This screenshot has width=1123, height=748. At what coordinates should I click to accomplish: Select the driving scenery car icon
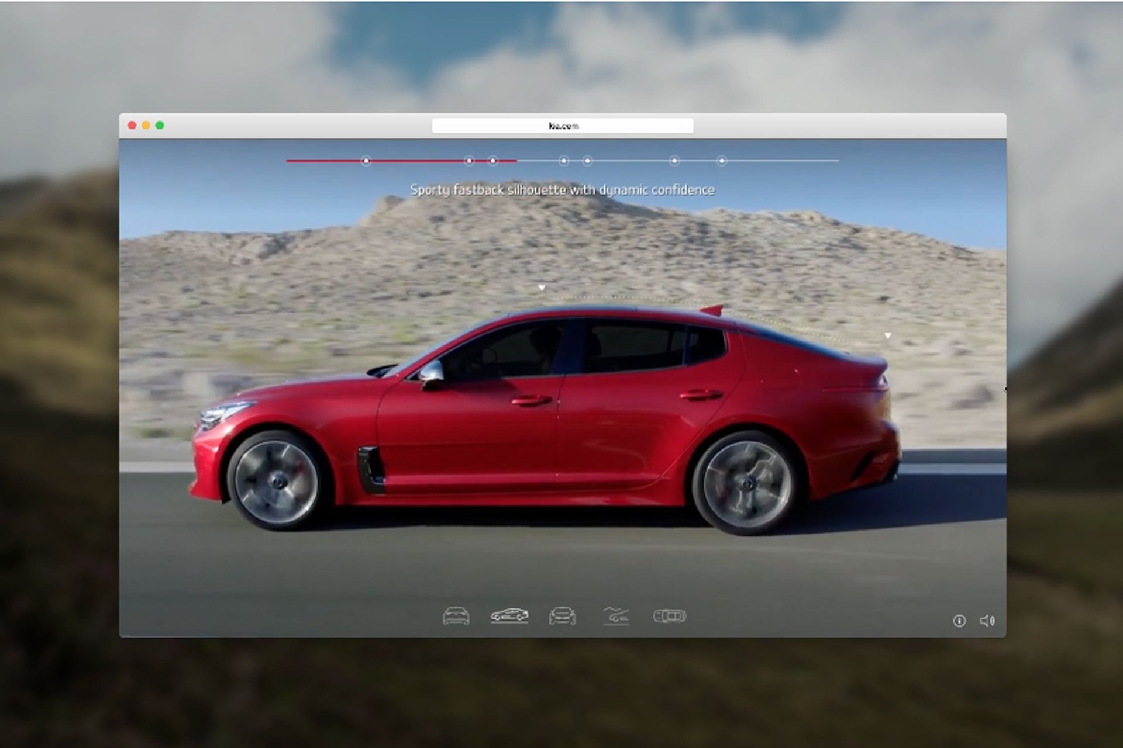(x=616, y=616)
